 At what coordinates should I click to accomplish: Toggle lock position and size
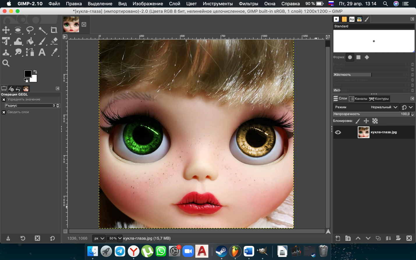pyautogui.click(x=366, y=121)
